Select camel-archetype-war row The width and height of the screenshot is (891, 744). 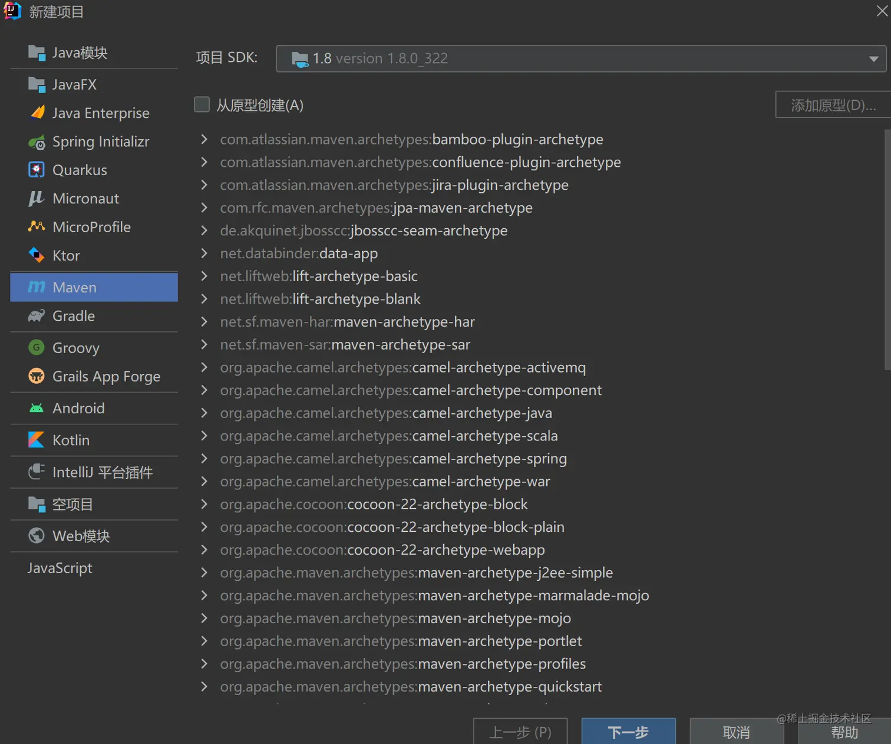[539, 482]
